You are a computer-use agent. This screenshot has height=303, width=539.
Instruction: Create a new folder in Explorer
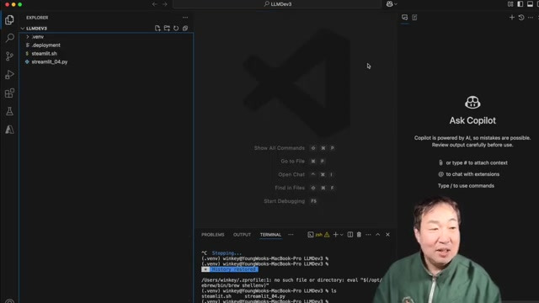tap(167, 28)
